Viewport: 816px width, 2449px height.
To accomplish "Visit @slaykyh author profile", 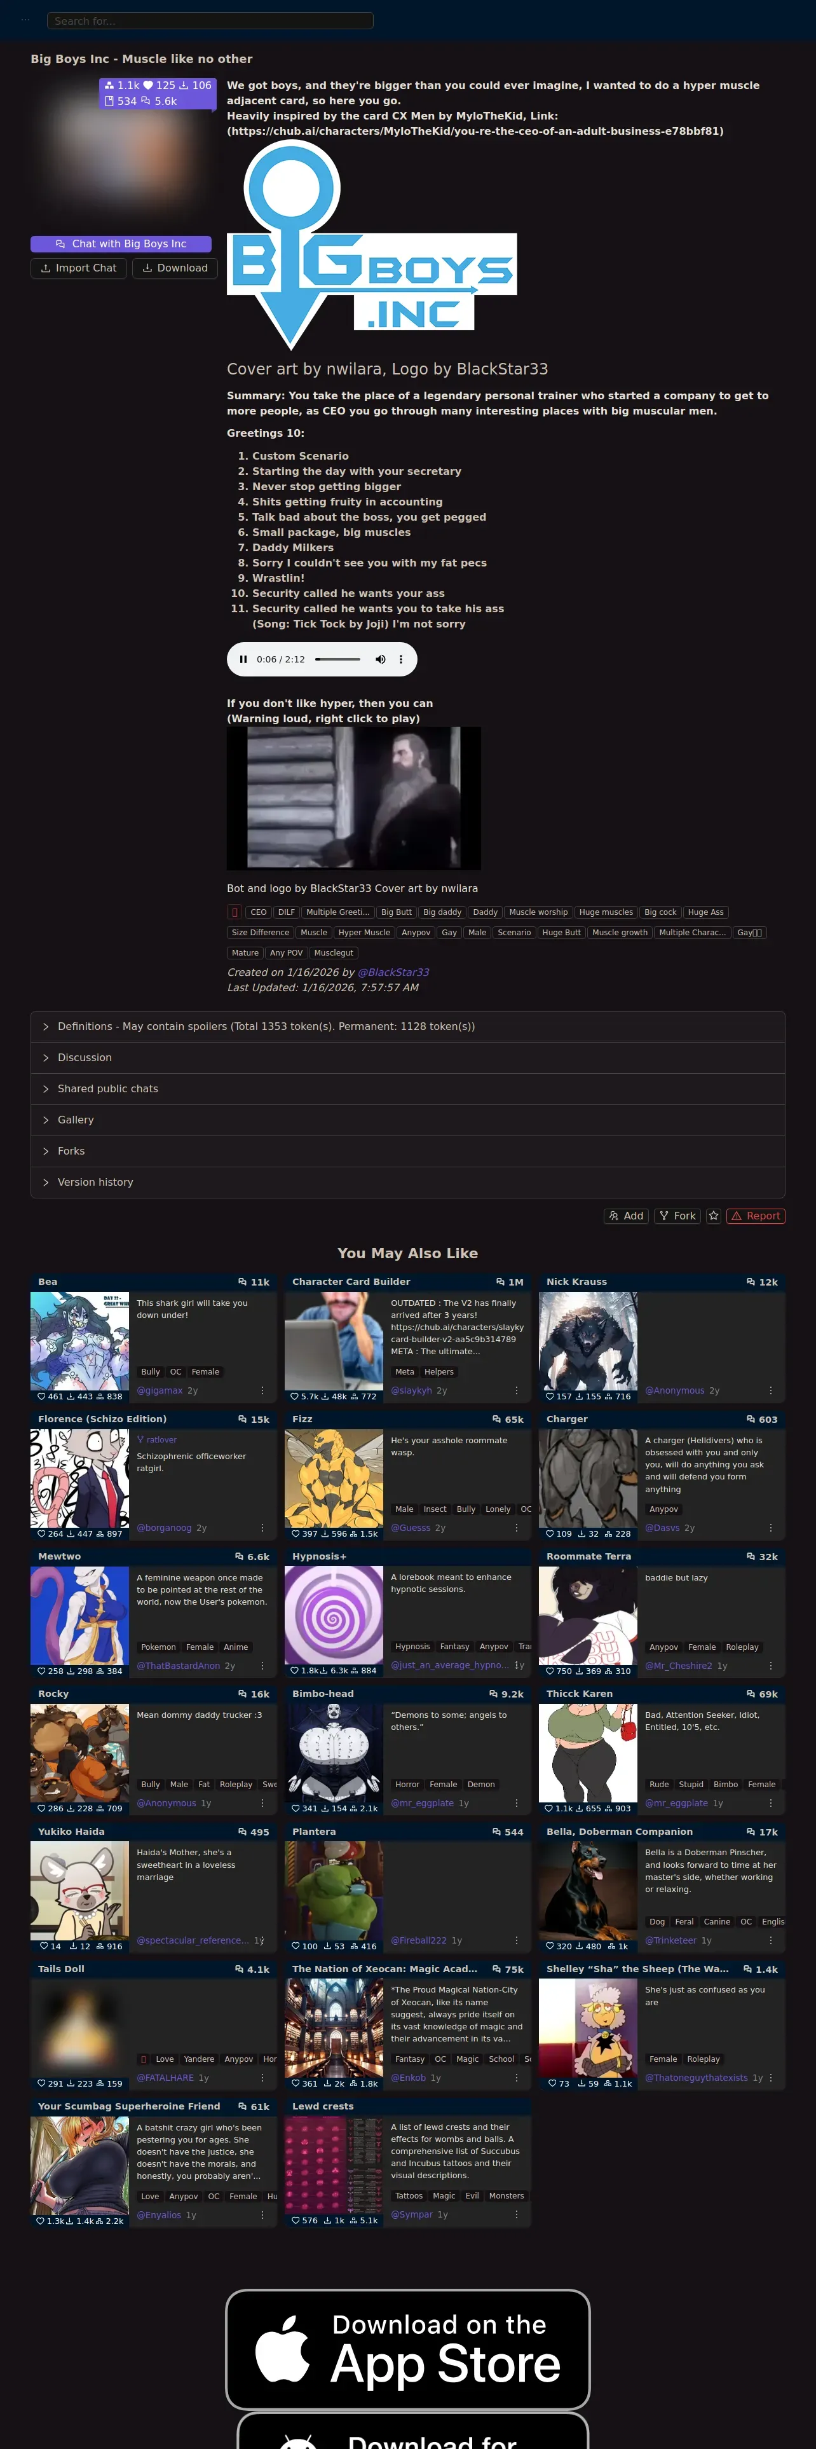I will click(411, 1390).
